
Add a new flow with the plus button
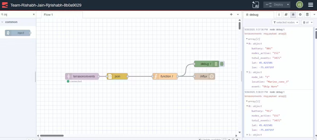[231, 15]
